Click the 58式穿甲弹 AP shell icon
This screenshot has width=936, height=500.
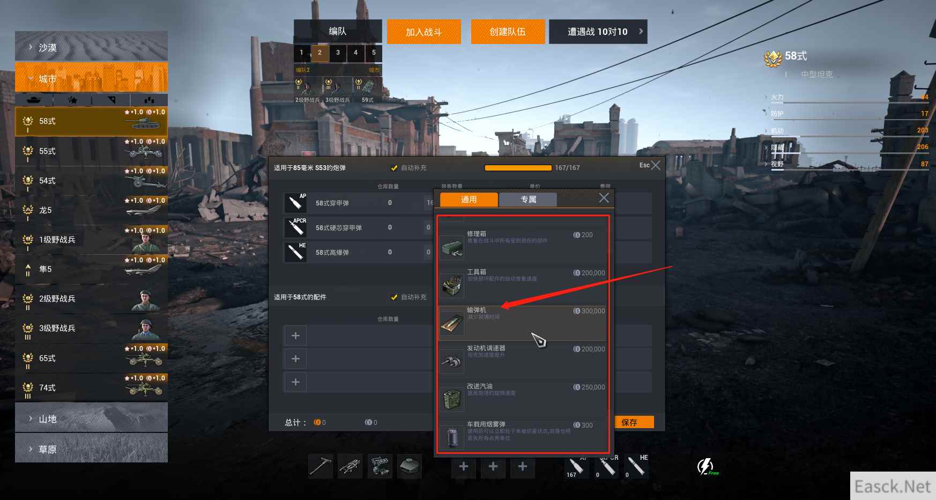point(295,203)
